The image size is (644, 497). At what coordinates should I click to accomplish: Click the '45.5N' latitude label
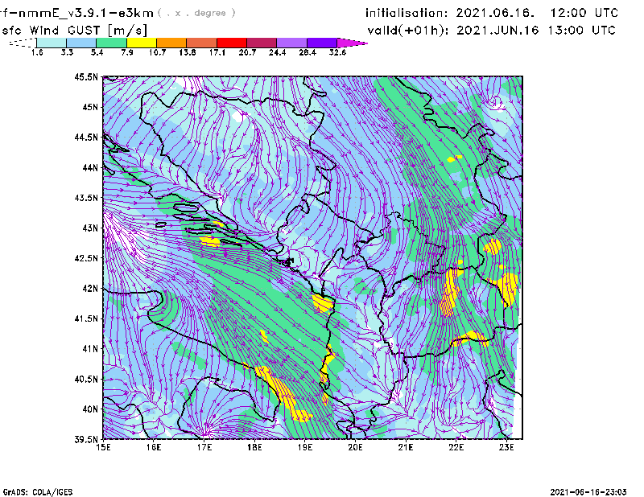click(86, 76)
